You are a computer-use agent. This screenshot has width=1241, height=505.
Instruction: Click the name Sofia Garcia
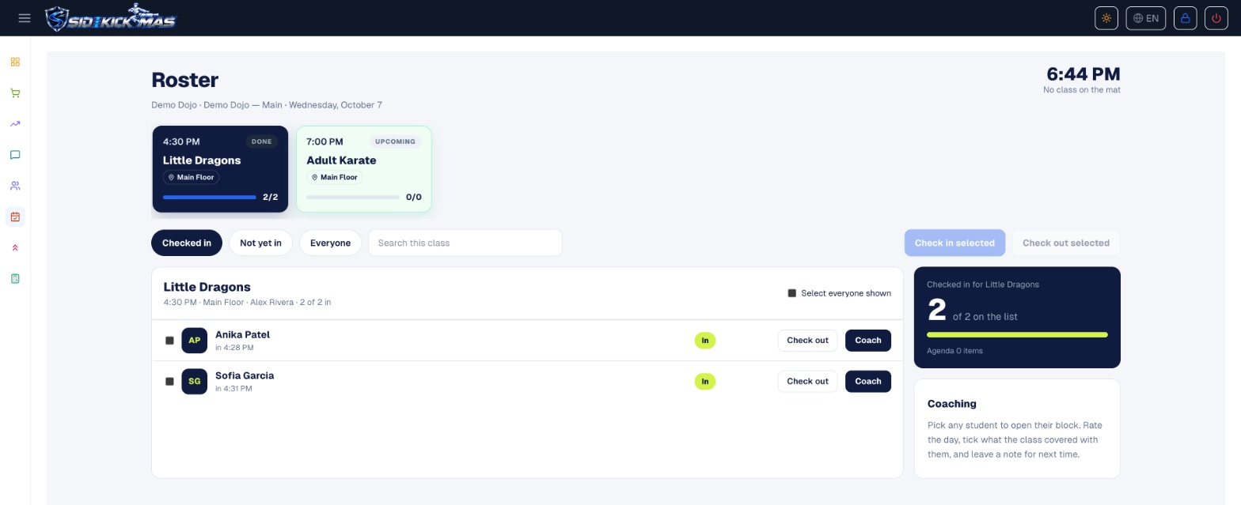coord(245,376)
